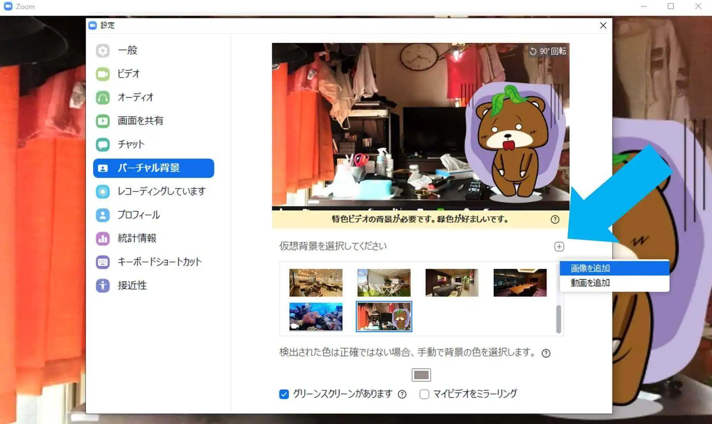Choose 画像を追加 from the popup menu
Viewport: 712px width, 424px height.
614,268
